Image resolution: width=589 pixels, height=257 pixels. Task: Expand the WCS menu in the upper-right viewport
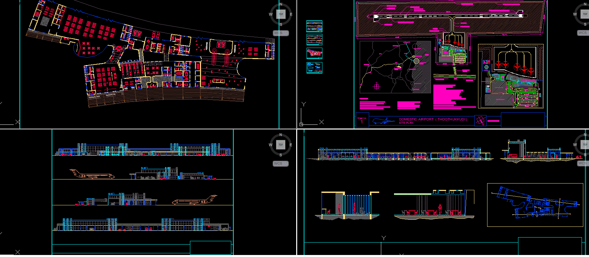click(583, 33)
